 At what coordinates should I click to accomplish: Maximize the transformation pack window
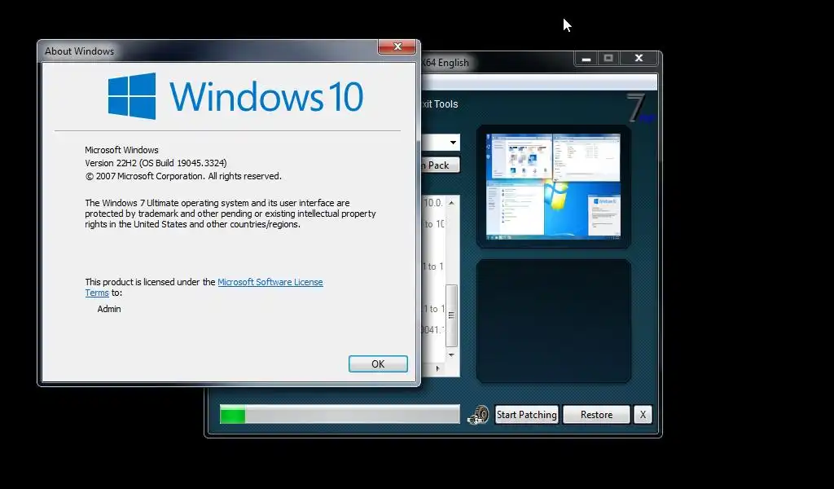coord(608,59)
